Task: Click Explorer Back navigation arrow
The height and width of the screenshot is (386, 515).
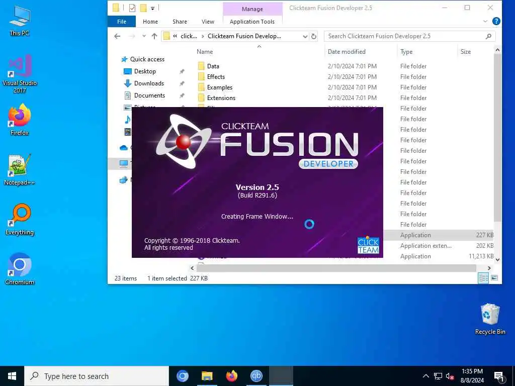Action: (117, 36)
